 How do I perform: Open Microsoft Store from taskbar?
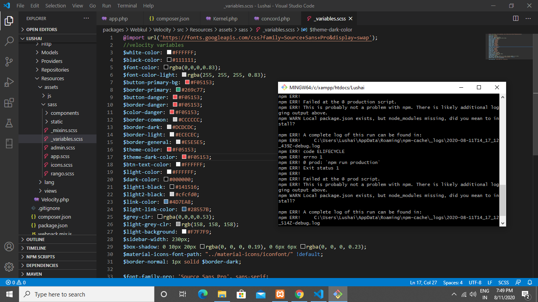click(241, 294)
